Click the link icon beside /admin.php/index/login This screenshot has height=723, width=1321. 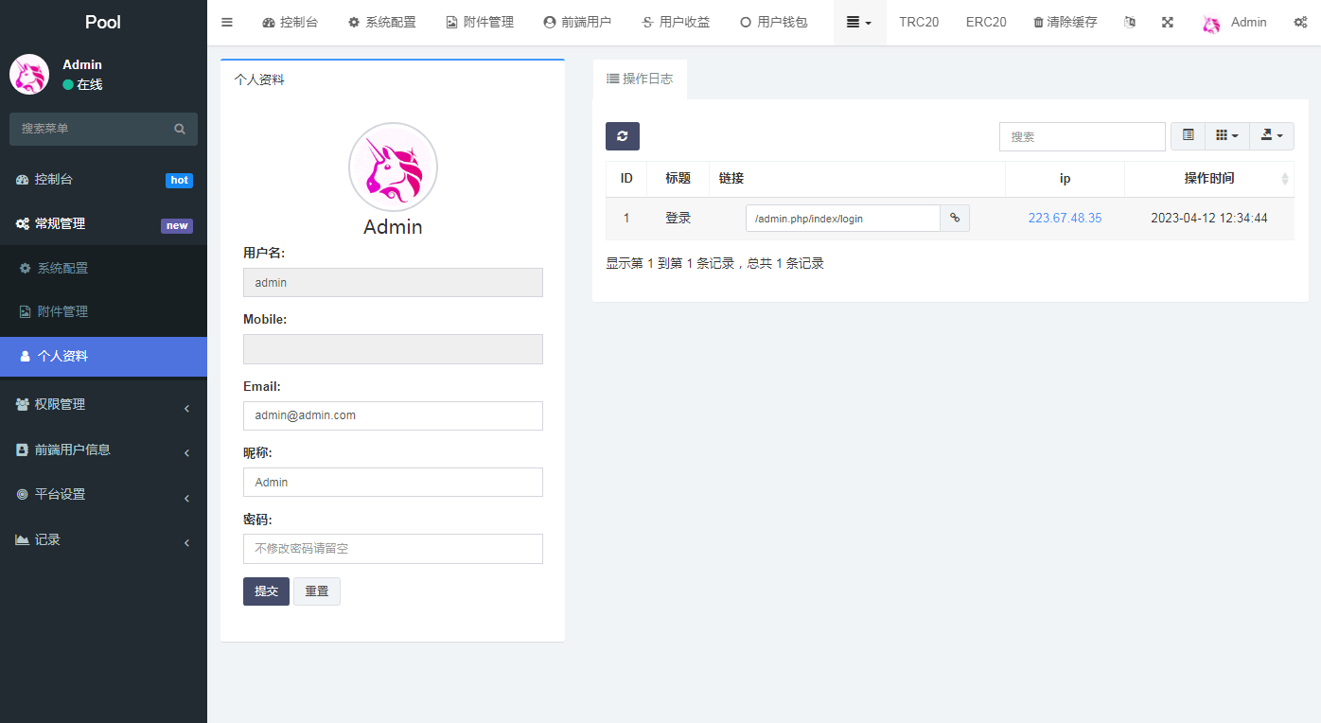click(x=955, y=219)
